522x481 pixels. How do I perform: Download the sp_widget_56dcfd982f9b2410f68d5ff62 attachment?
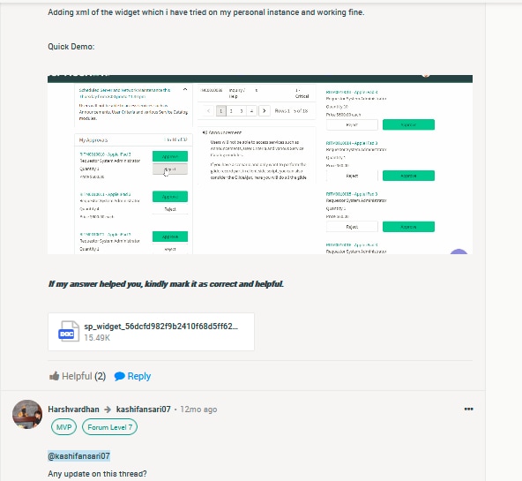click(151, 332)
